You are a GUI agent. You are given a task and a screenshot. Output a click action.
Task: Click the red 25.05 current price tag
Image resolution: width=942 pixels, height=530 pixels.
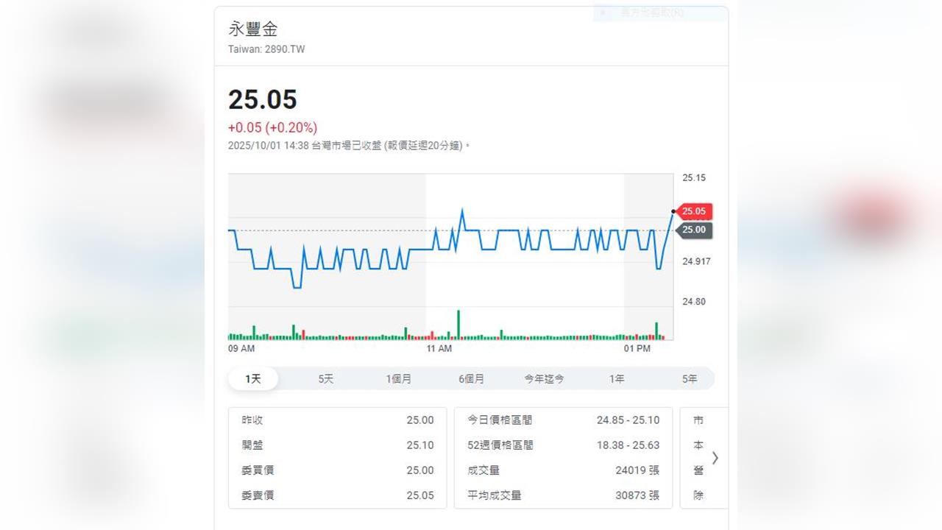[x=694, y=212]
